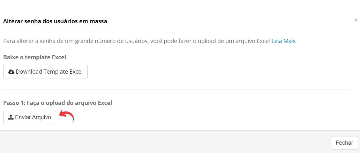Click the horizontal divider above Passo 1

tap(176, 90)
